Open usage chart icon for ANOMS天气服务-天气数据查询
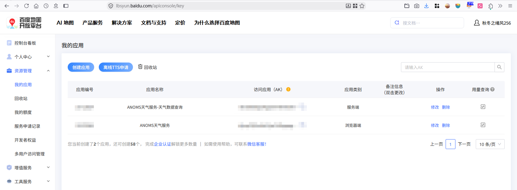This screenshot has height=190, width=517. pos(483,107)
